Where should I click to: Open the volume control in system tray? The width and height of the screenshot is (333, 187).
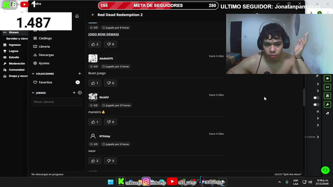310,182
